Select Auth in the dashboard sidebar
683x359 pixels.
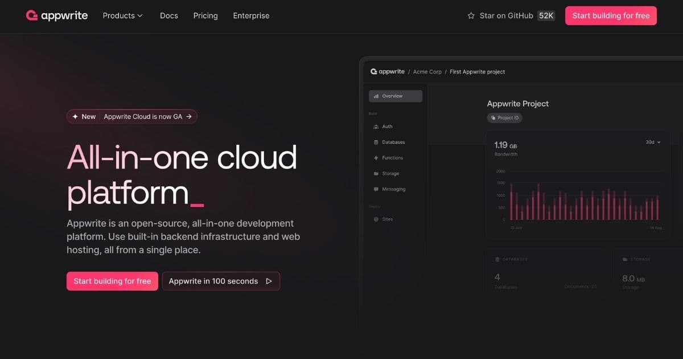pos(387,126)
